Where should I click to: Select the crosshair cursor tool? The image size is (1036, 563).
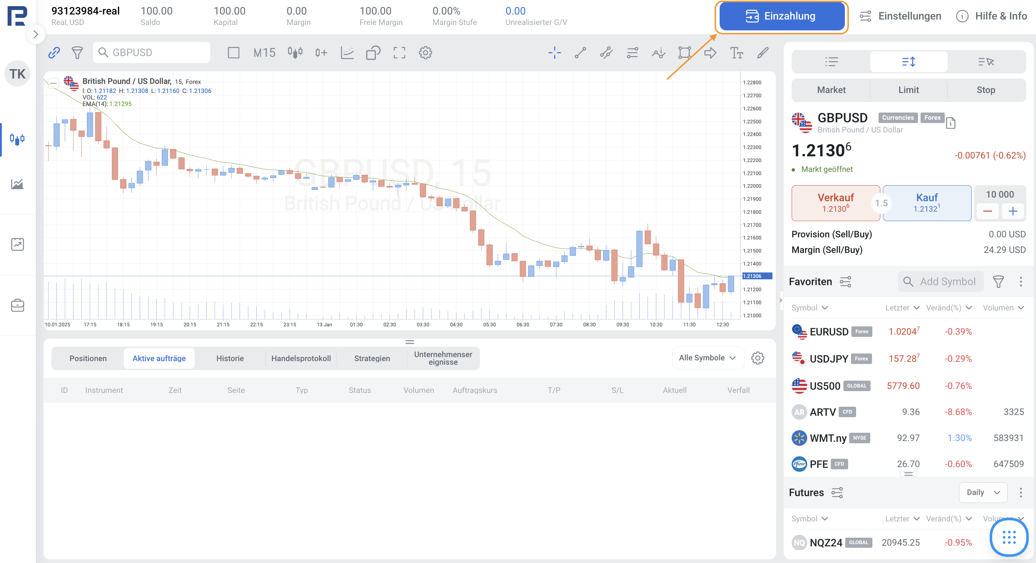(554, 52)
